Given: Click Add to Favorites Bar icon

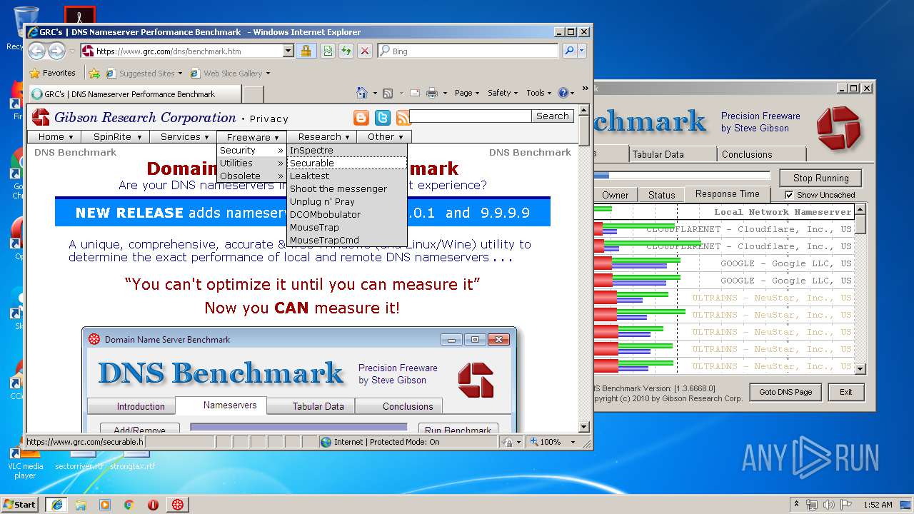Looking at the screenshot, I should (x=94, y=73).
